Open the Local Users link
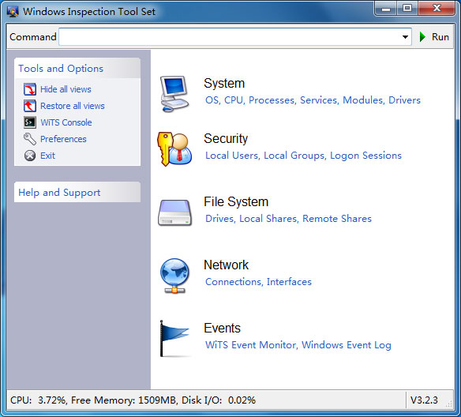This screenshot has width=461, height=417. (232, 156)
